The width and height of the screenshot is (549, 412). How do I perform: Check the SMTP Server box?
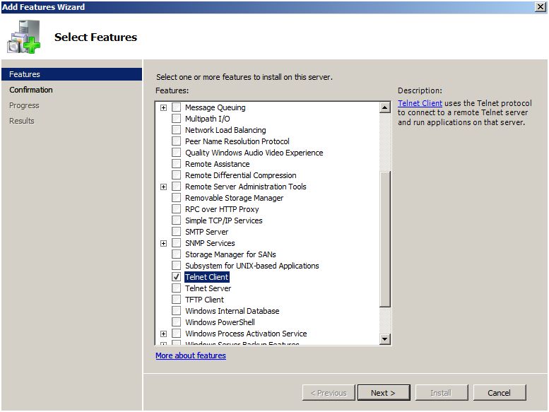[176, 232]
